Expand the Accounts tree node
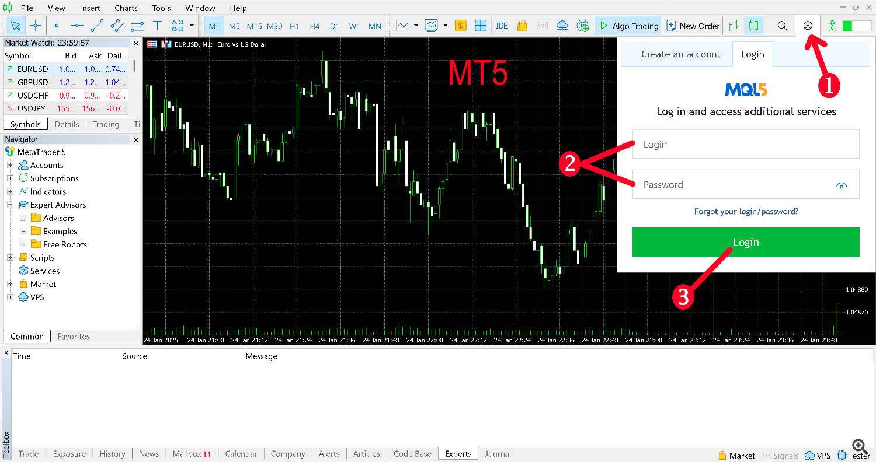Screen dimensions: 876x462 (10, 165)
